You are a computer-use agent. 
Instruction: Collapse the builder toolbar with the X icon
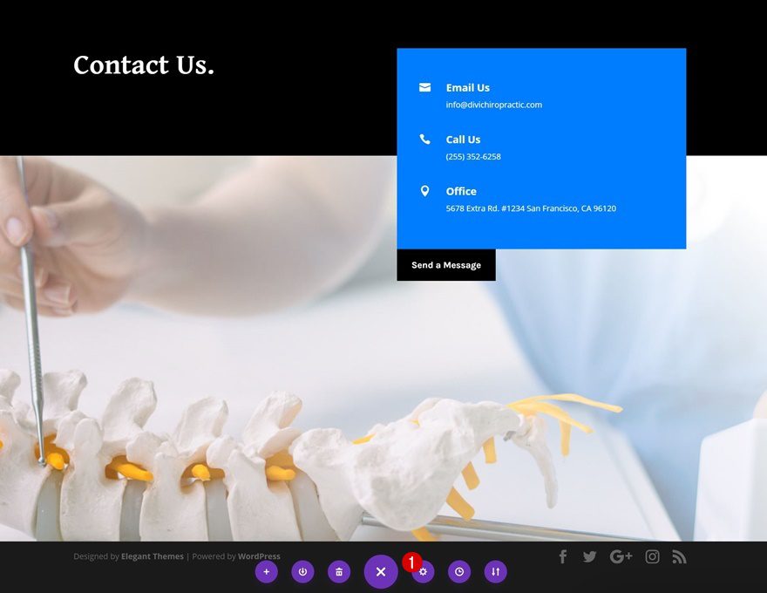381,572
